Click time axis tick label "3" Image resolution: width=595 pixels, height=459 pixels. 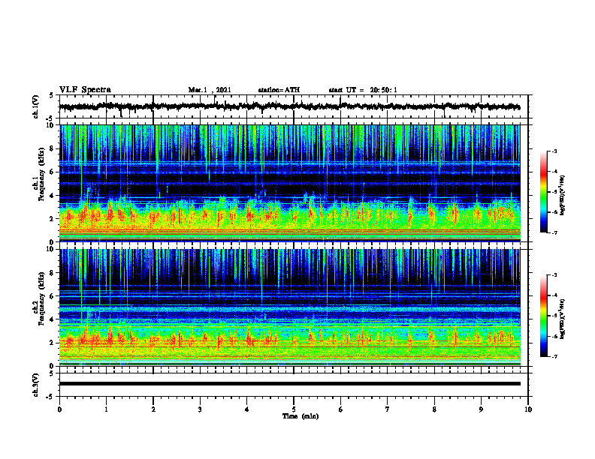pos(200,409)
